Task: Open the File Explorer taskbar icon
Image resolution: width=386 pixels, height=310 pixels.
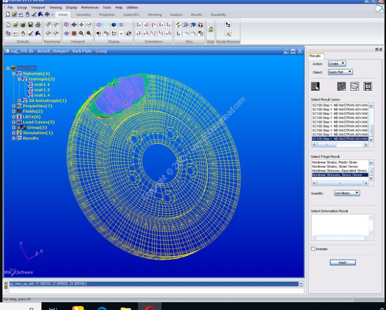Action: point(125,308)
